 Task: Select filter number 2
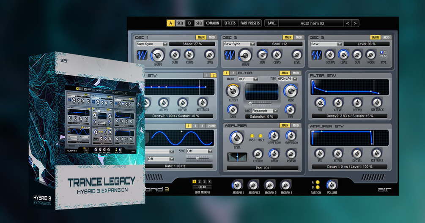click(233, 73)
